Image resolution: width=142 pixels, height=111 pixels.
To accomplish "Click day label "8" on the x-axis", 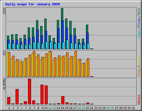I will [38, 108].
